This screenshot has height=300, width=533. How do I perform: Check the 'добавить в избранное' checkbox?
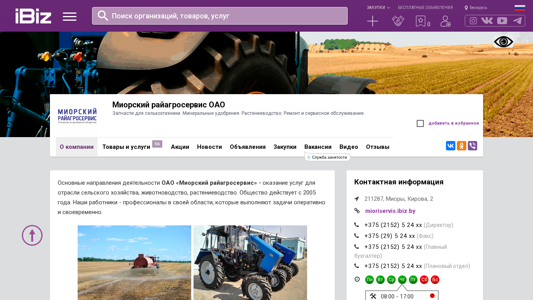tap(420, 123)
